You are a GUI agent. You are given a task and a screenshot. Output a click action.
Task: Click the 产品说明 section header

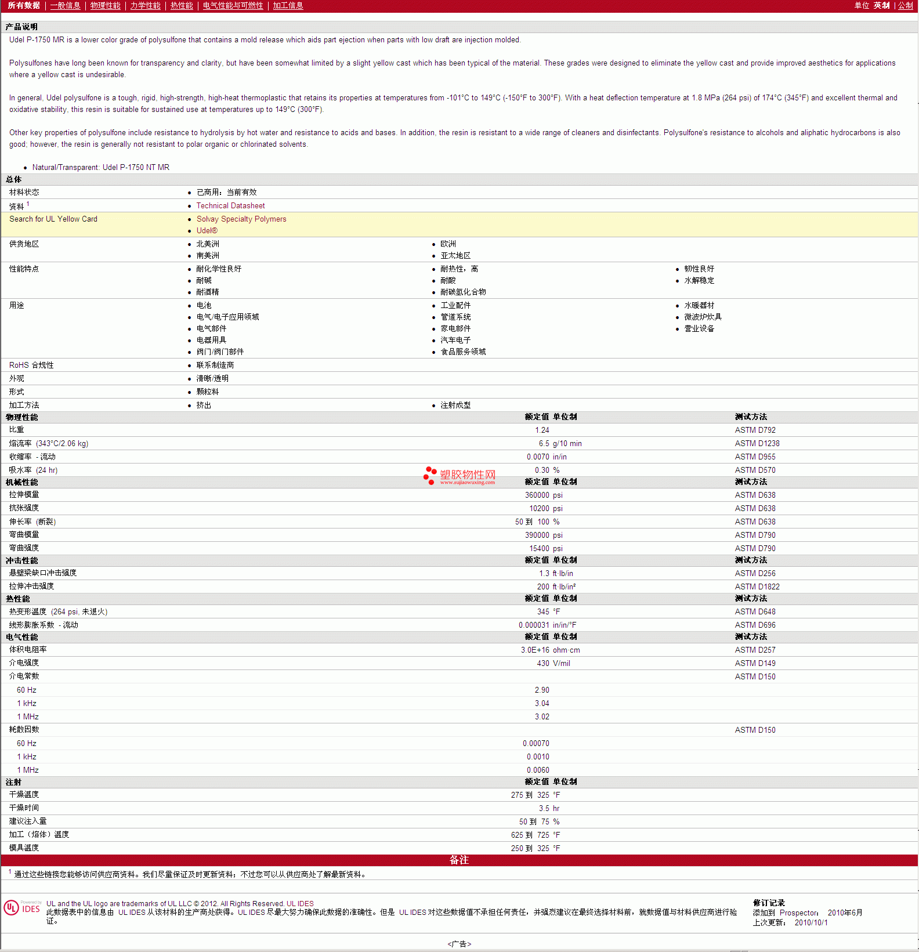click(x=21, y=27)
